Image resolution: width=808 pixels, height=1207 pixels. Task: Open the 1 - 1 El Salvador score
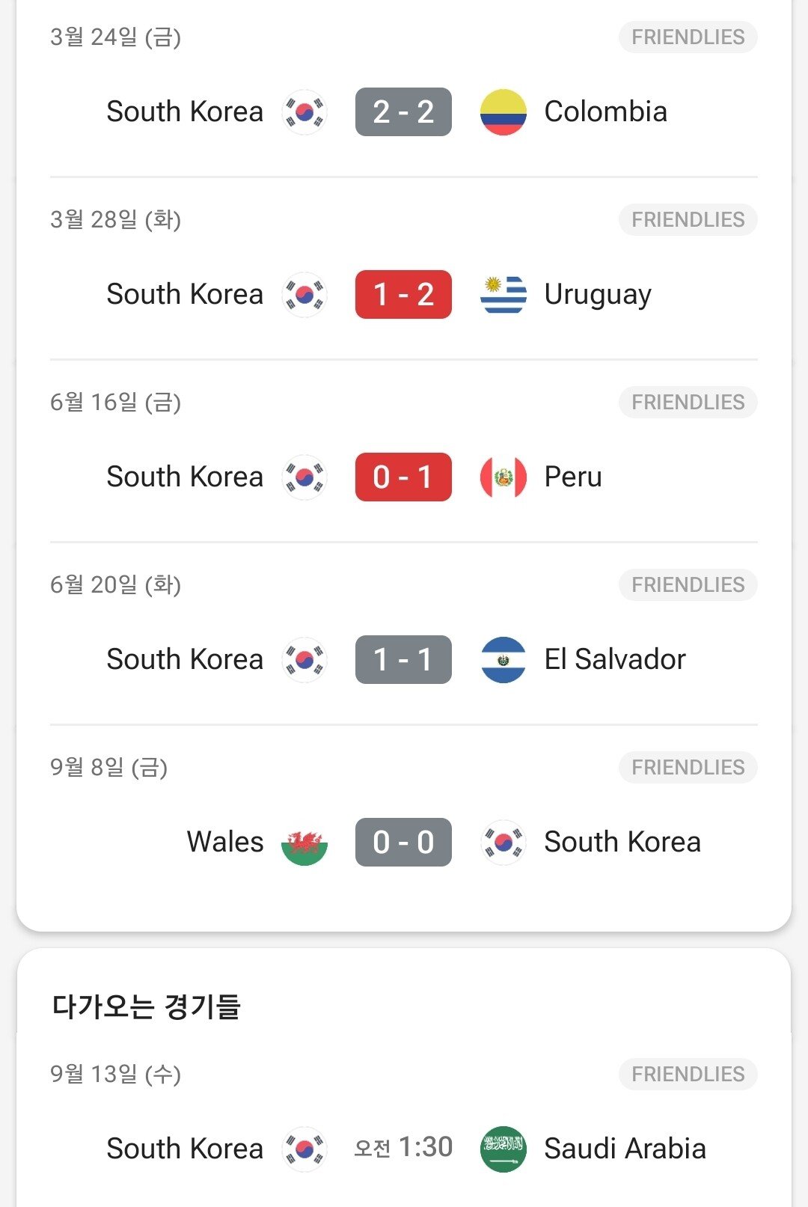coord(403,660)
